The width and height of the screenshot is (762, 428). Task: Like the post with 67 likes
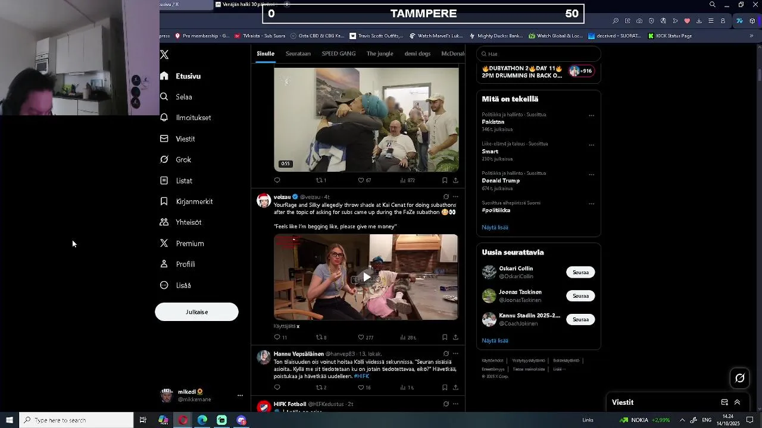point(364,180)
